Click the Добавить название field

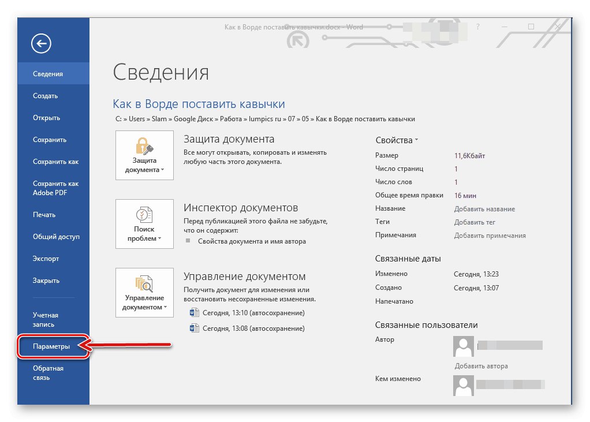(484, 208)
